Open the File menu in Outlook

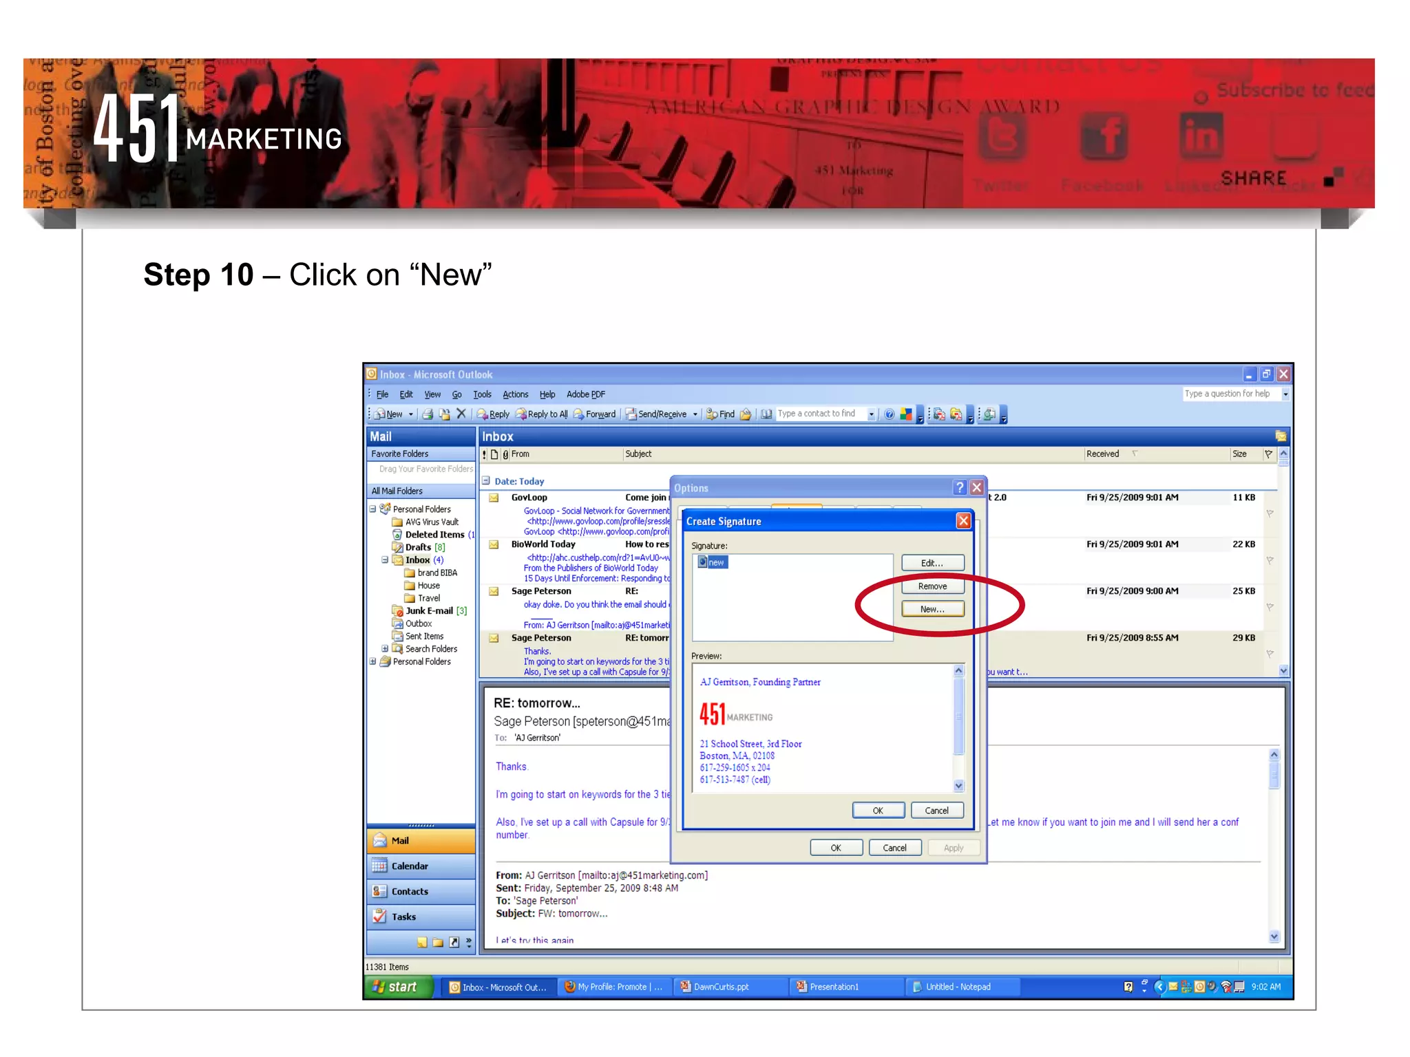(382, 394)
